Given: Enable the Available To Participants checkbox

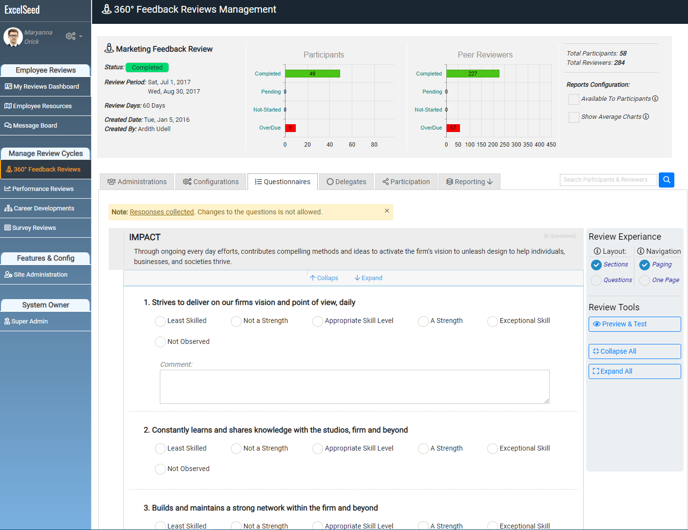Looking at the screenshot, I should coord(573,99).
